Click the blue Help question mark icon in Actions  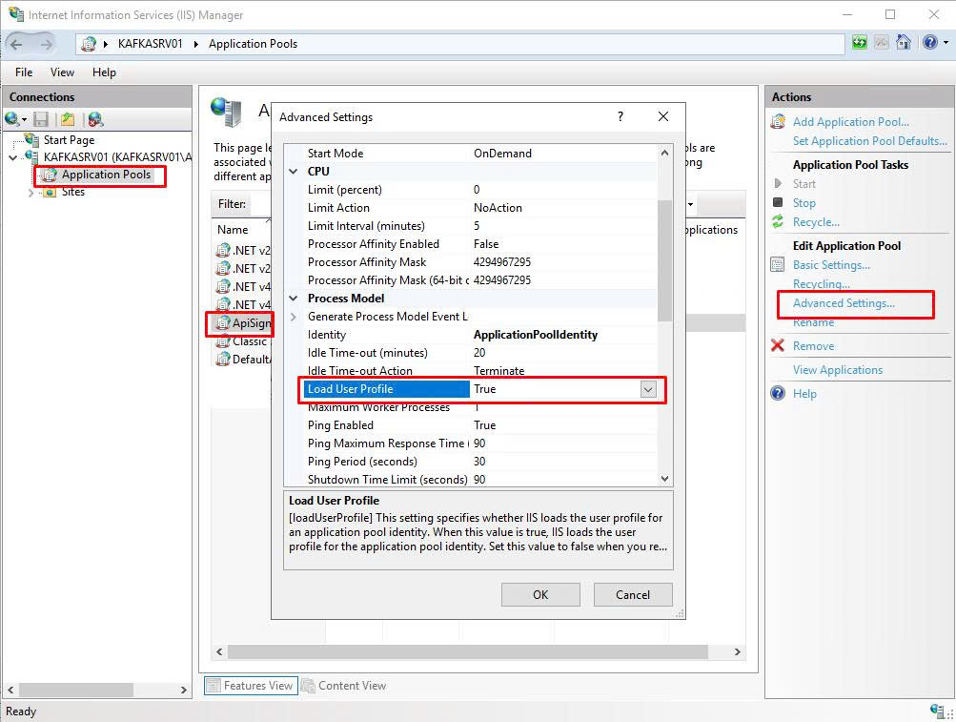[x=778, y=393]
